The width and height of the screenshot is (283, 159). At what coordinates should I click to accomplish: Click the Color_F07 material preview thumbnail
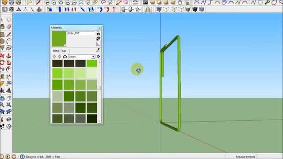point(59,39)
